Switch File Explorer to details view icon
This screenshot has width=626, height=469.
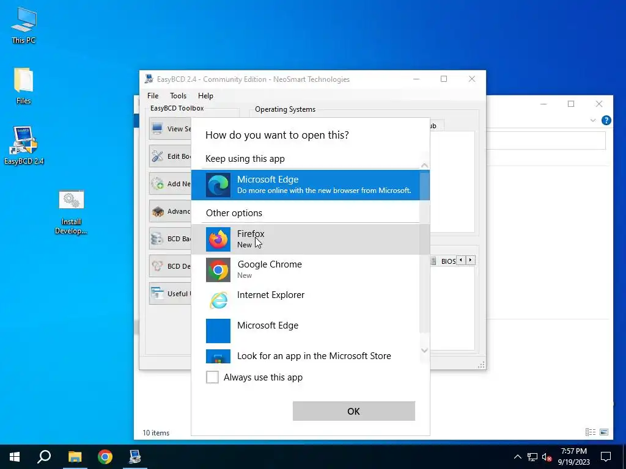click(x=591, y=432)
